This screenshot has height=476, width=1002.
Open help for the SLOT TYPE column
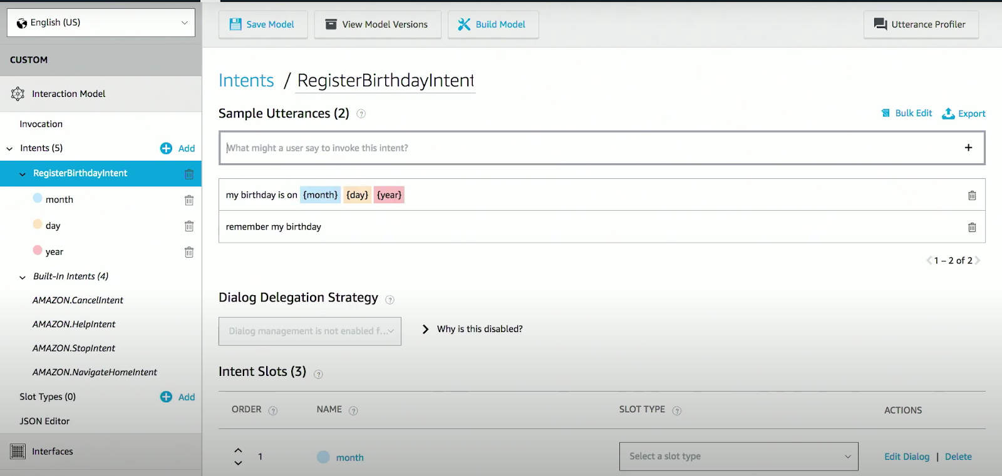coord(677,411)
